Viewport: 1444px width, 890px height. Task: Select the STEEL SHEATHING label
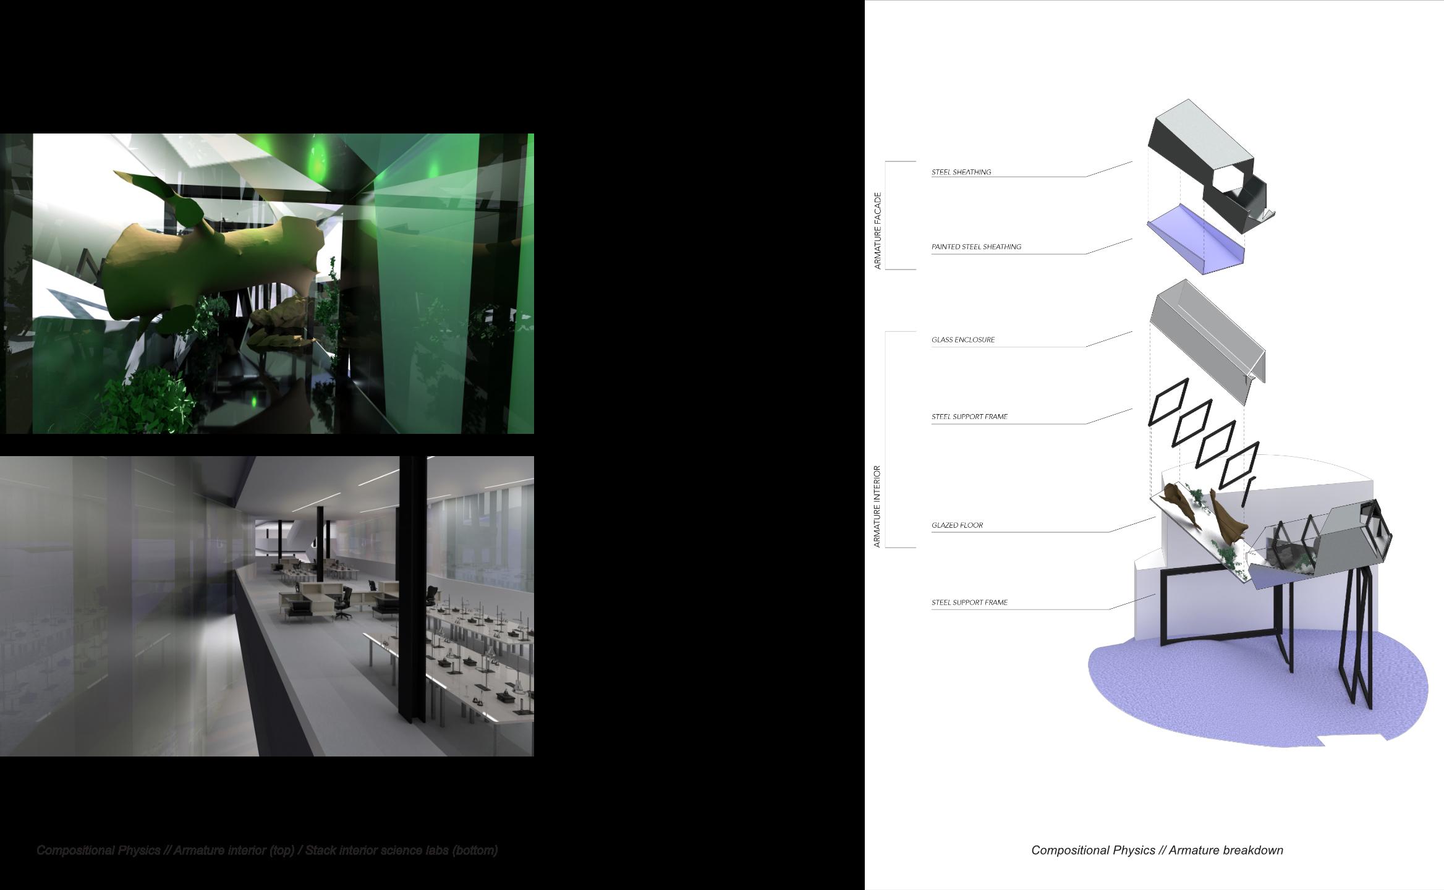(961, 172)
